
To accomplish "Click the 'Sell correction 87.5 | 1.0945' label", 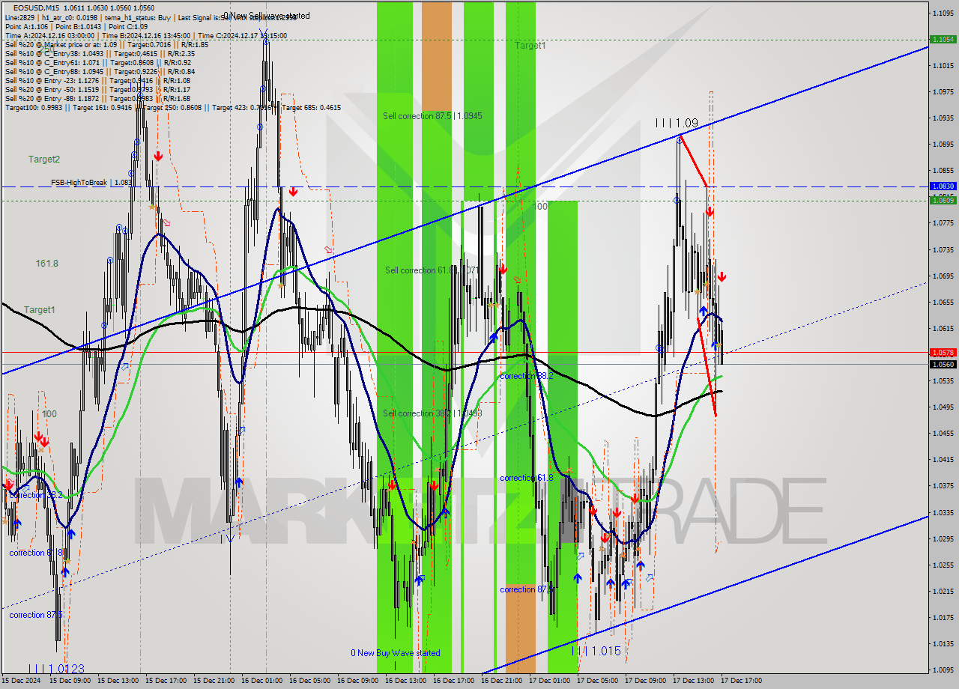I will pos(432,116).
